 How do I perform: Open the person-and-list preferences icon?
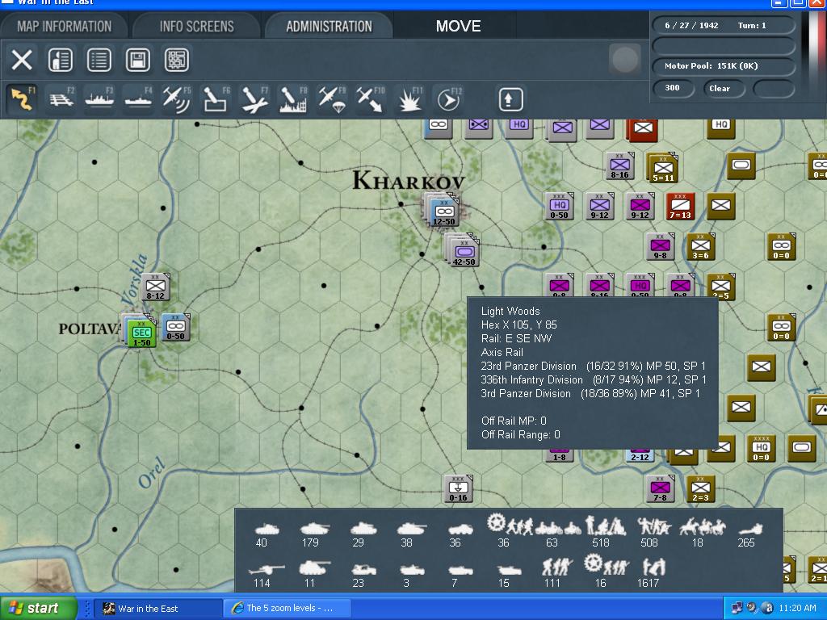pyautogui.click(x=60, y=60)
